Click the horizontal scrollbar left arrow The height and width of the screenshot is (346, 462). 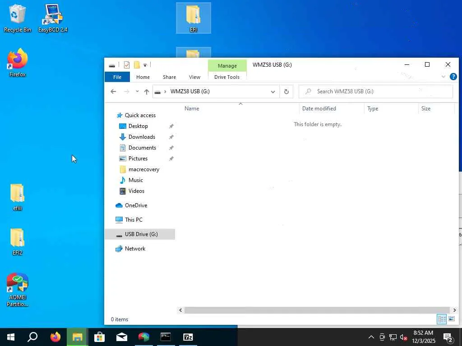180,310
